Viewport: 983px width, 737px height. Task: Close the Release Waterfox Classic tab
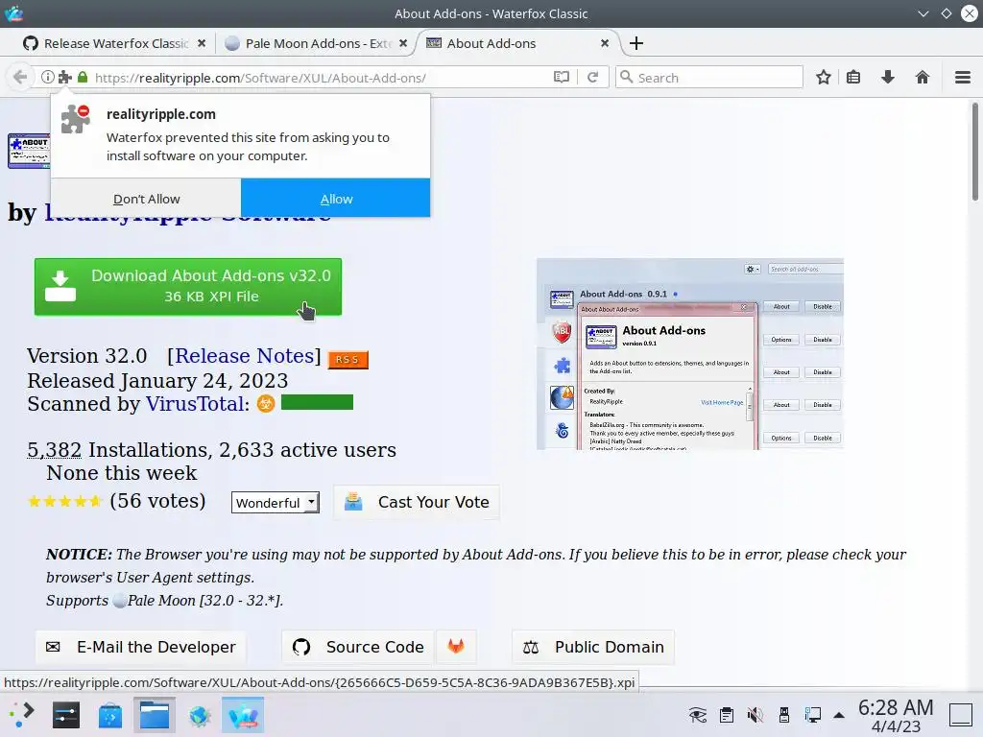[202, 43]
